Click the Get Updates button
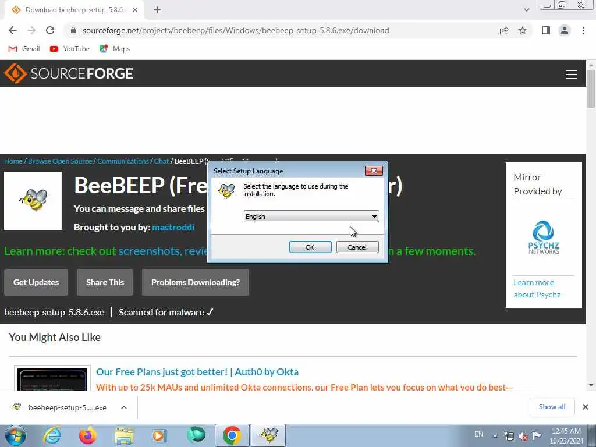 [36, 282]
